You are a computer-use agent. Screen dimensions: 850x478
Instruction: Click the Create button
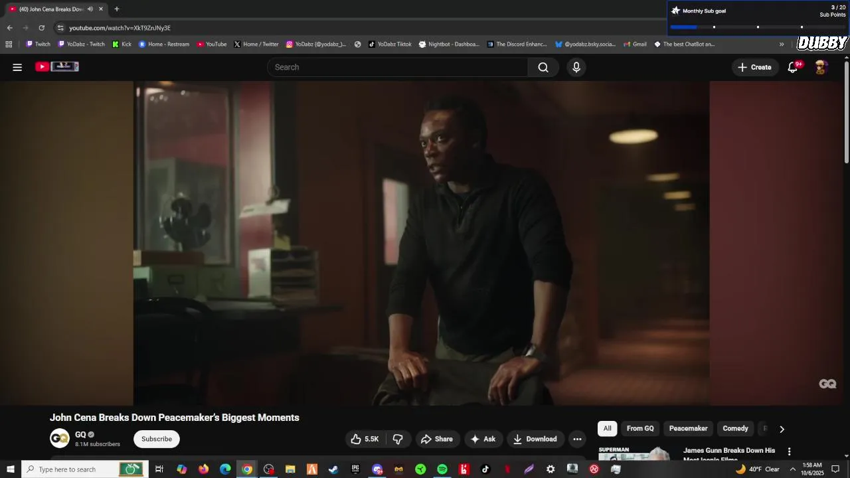[754, 67]
